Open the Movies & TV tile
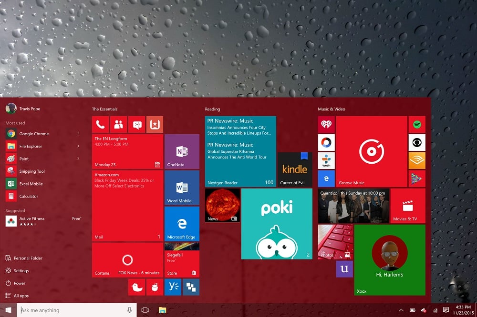477x317 pixels. (x=408, y=206)
